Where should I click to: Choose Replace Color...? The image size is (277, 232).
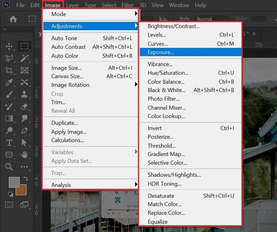190,213
